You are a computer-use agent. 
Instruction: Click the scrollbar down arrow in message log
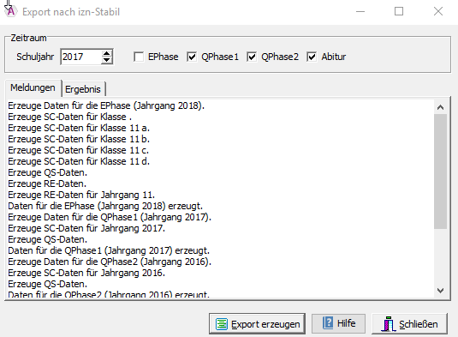coord(441,291)
